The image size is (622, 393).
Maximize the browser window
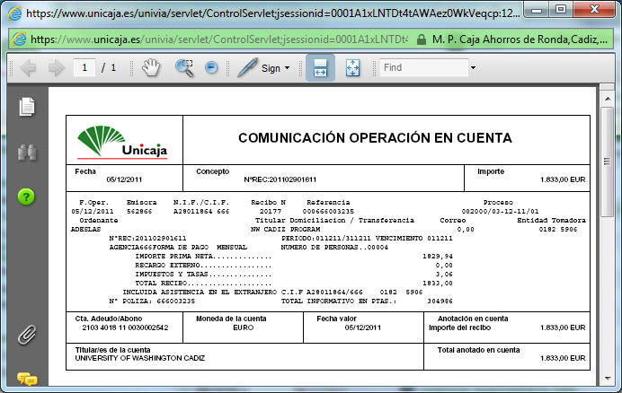coord(561,10)
